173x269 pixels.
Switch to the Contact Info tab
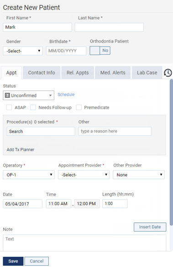(42, 73)
